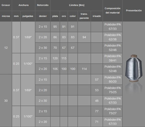This screenshot has width=145, height=127.
Task: Click the 30 micras grosor cell
Action: pyautogui.click(x=6, y=101)
